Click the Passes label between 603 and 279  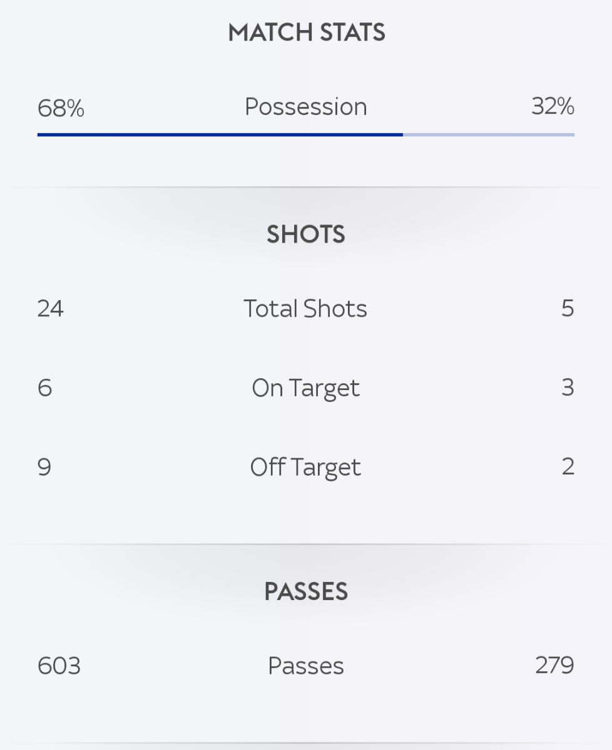pyautogui.click(x=306, y=666)
